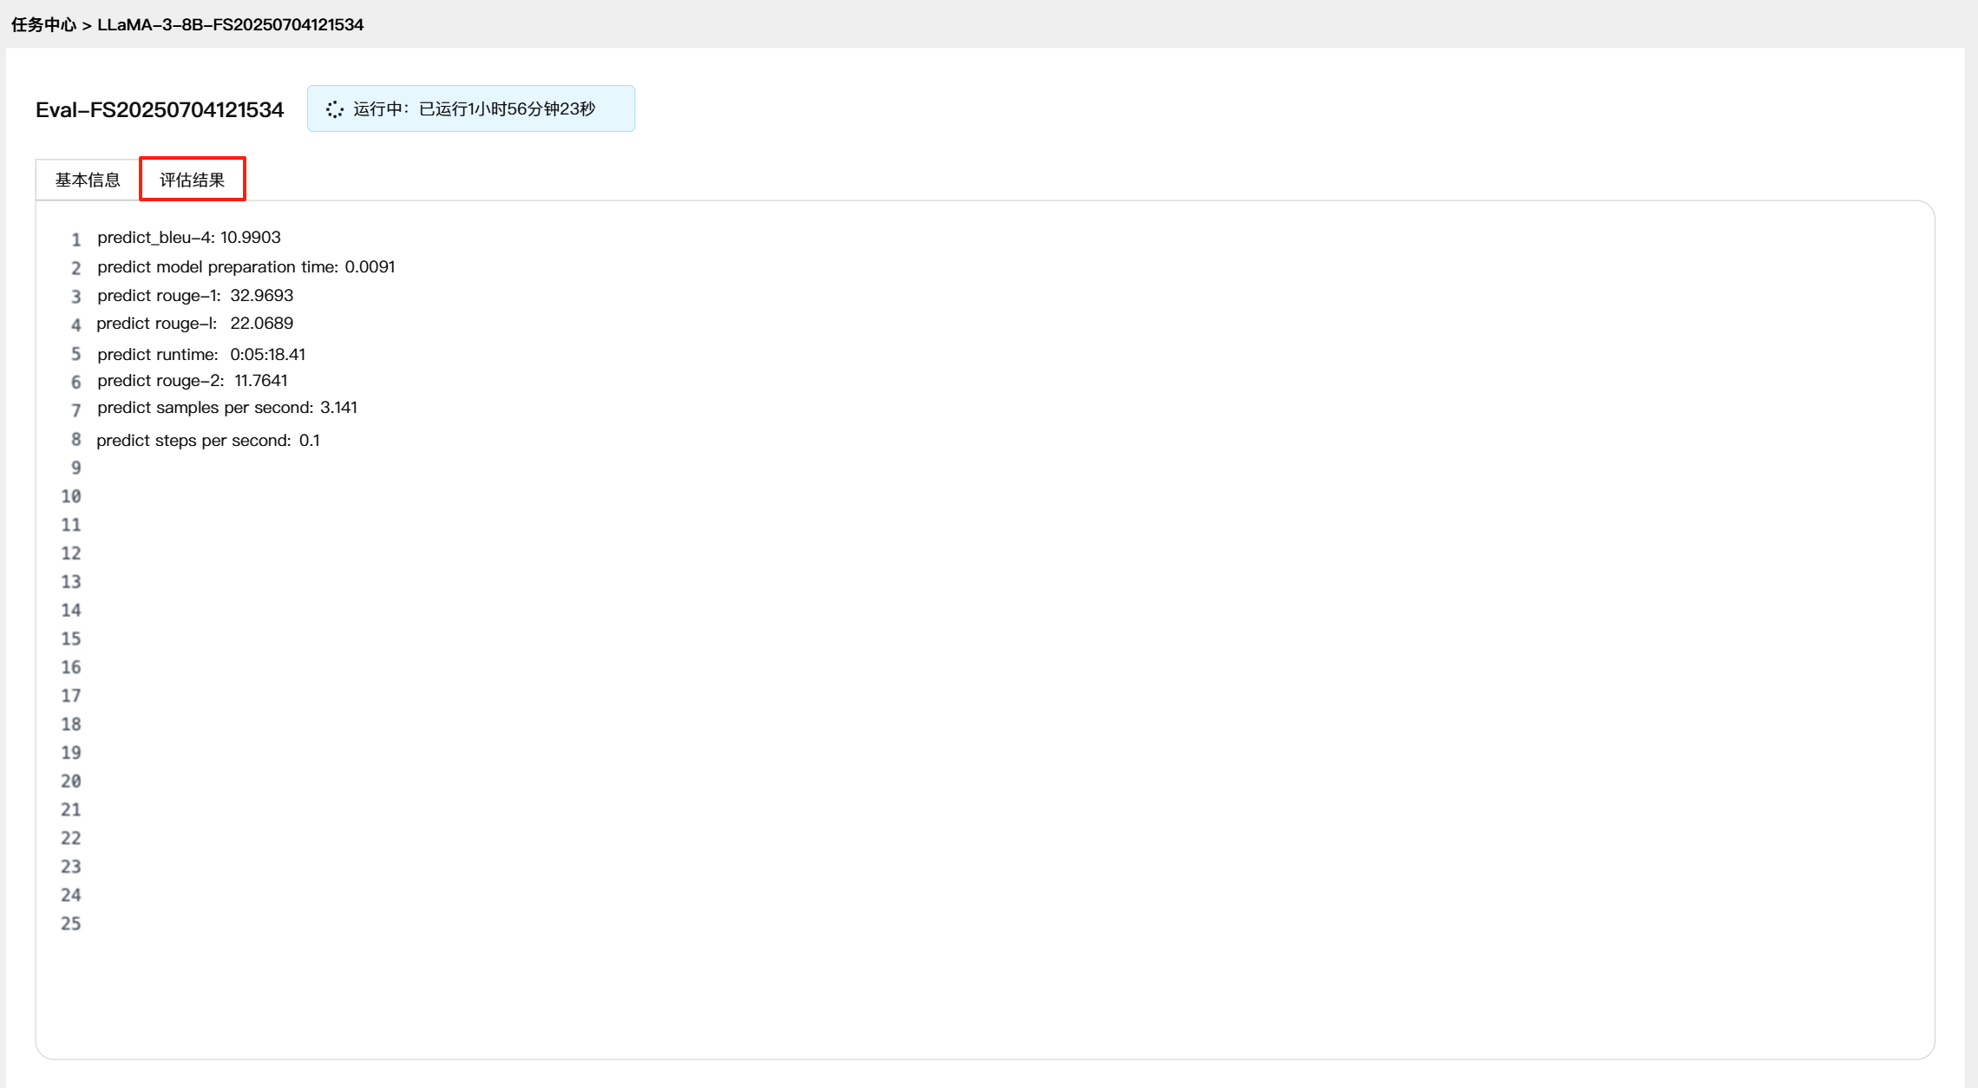Screen dimensions: 1978x1088
Task: Click the loading spinner icon in status badge
Action: [335, 109]
